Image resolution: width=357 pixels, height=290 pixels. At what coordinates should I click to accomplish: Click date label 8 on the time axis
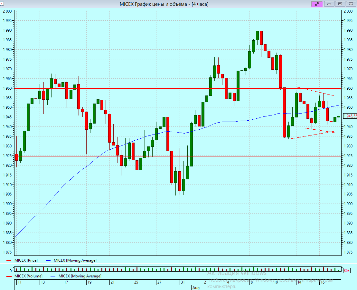tap(252, 282)
